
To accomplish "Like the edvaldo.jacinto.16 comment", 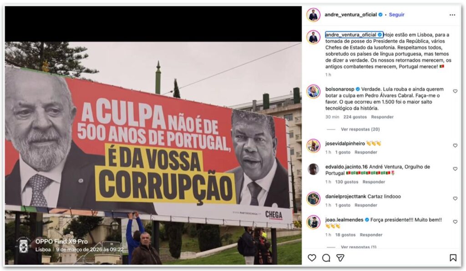I will (x=455, y=169).
